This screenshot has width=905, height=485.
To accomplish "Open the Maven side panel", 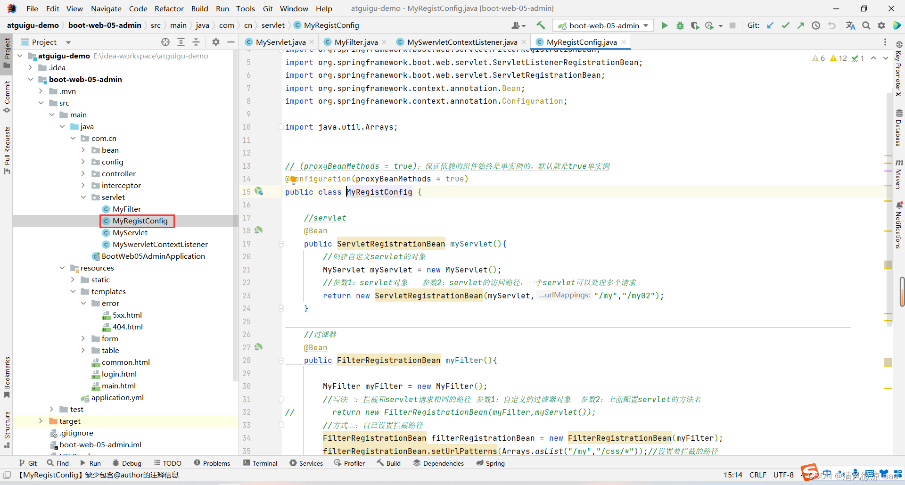I will point(899,174).
